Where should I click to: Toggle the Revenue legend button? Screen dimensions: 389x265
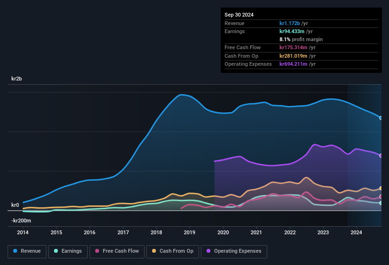(27, 251)
